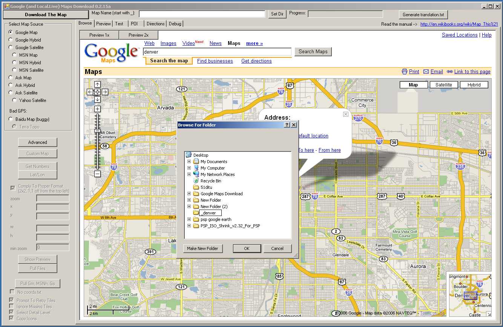
Task: Click the center map return icon
Action: coord(97,92)
